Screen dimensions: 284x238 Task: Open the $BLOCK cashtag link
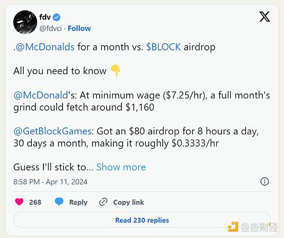164,47
